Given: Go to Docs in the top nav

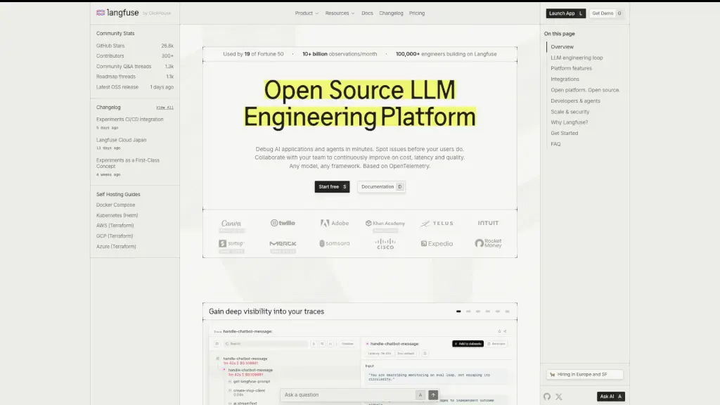Looking at the screenshot, I should 367,13.
